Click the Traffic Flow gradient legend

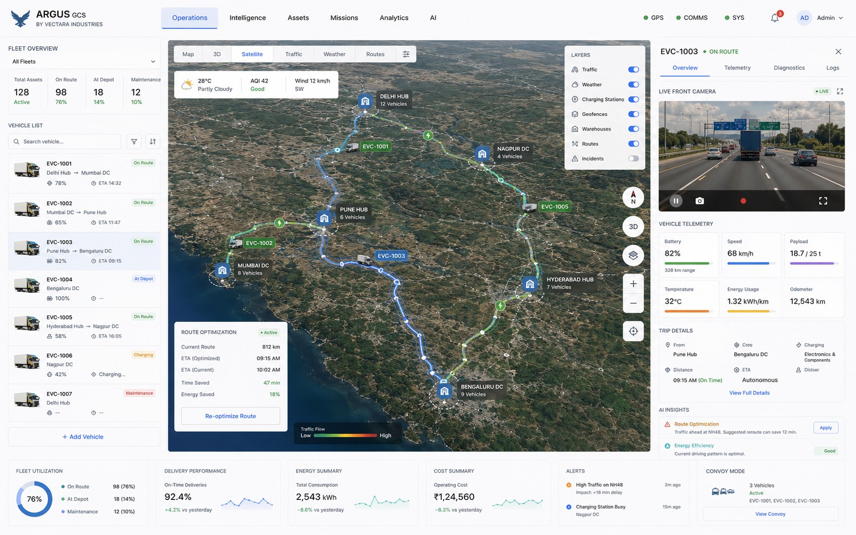345,435
